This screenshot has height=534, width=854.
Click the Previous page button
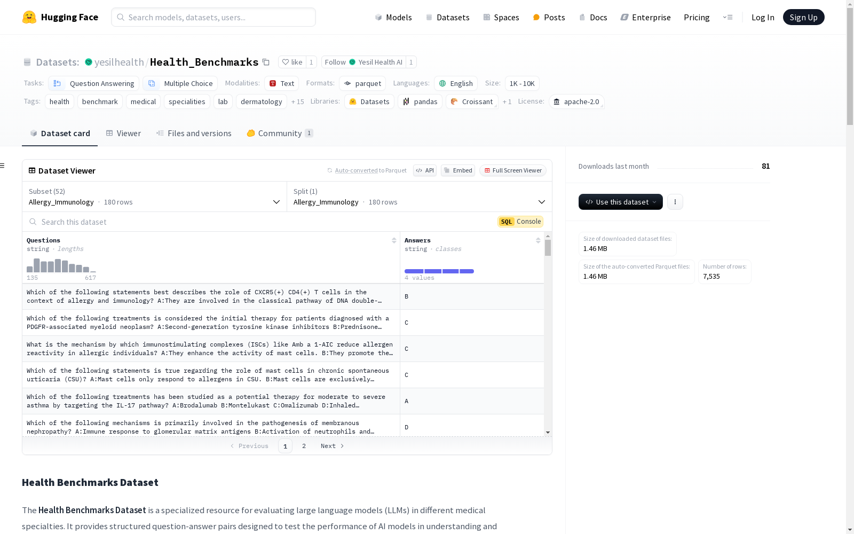click(x=249, y=446)
